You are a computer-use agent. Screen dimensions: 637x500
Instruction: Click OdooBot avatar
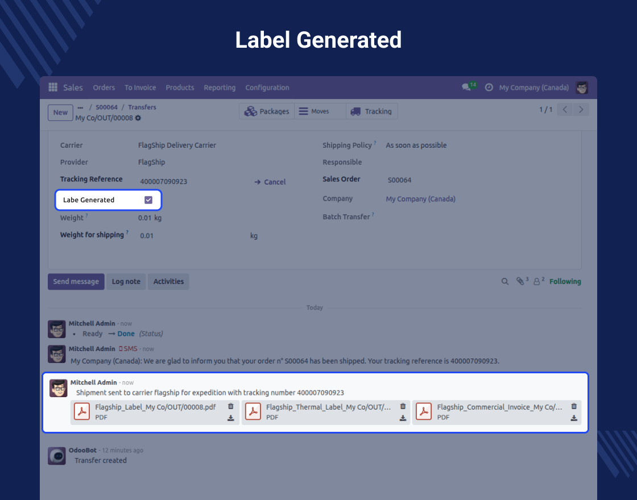point(57,456)
